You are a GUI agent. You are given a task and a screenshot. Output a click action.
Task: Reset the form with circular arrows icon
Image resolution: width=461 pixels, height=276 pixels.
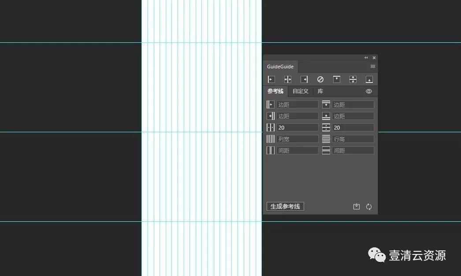pyautogui.click(x=369, y=206)
